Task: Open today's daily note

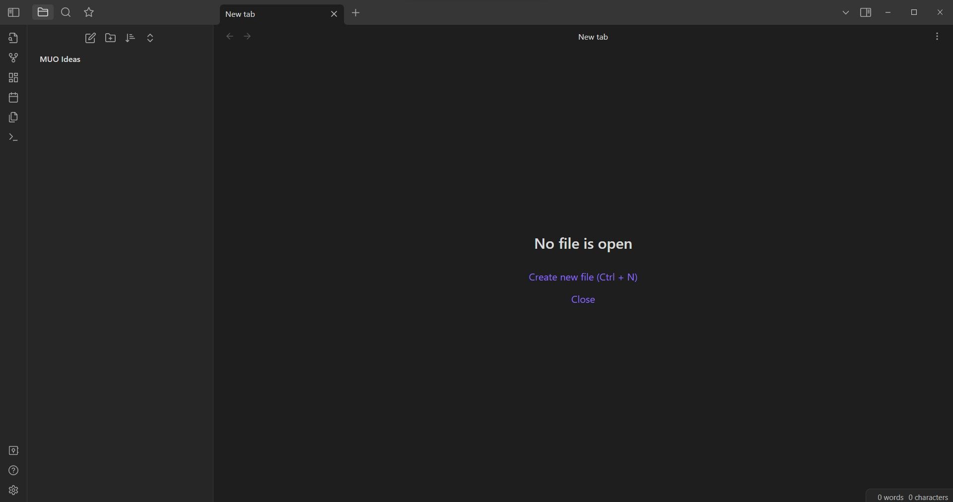Action: pos(13,98)
